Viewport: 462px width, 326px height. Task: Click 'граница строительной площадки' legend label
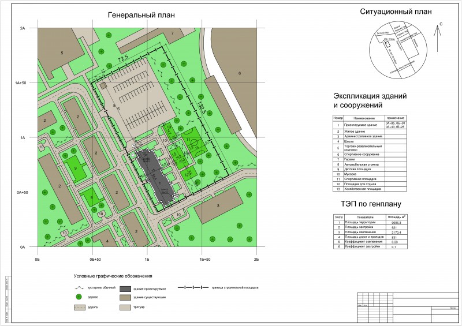(235, 288)
